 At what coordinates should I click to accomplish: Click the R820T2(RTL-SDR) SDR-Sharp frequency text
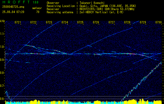[107, 9]
